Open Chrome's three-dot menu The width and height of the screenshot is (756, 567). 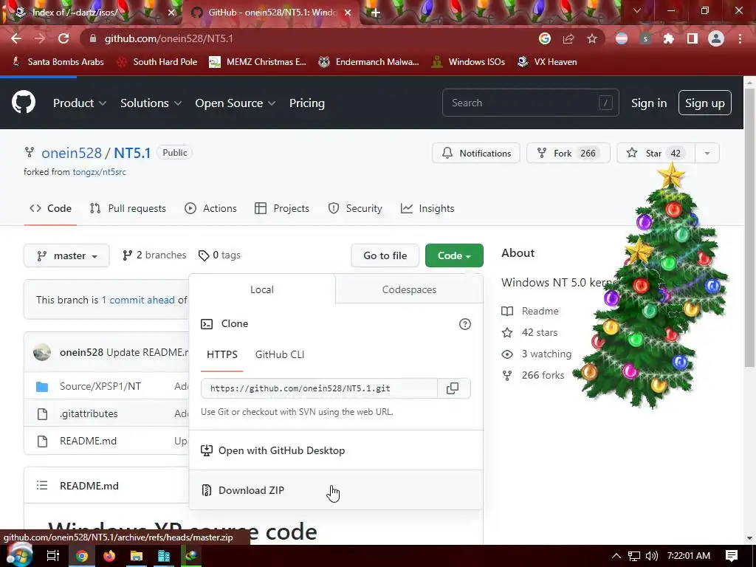point(740,38)
